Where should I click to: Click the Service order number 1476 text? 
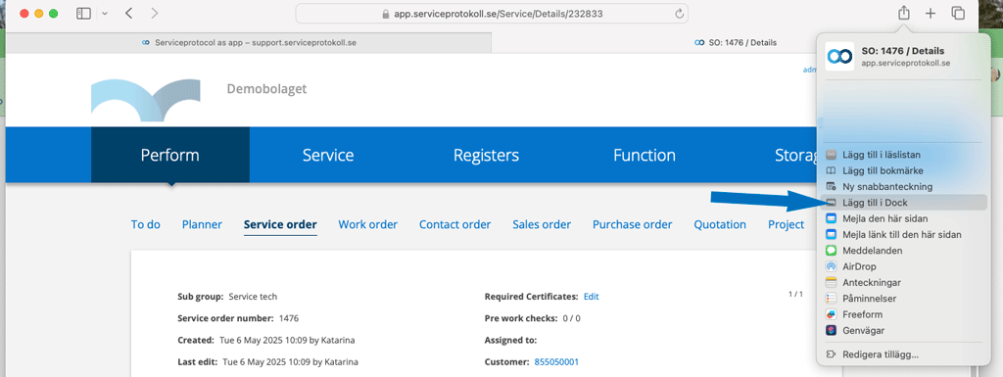pyautogui.click(x=238, y=318)
